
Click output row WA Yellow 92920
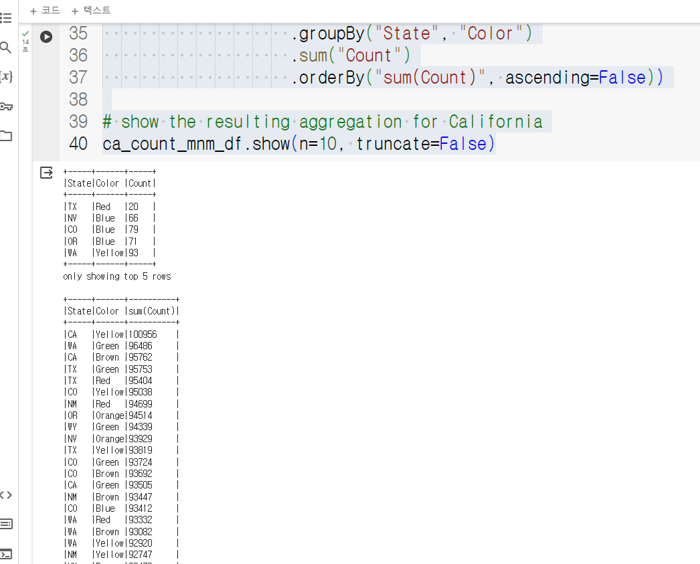(121, 543)
